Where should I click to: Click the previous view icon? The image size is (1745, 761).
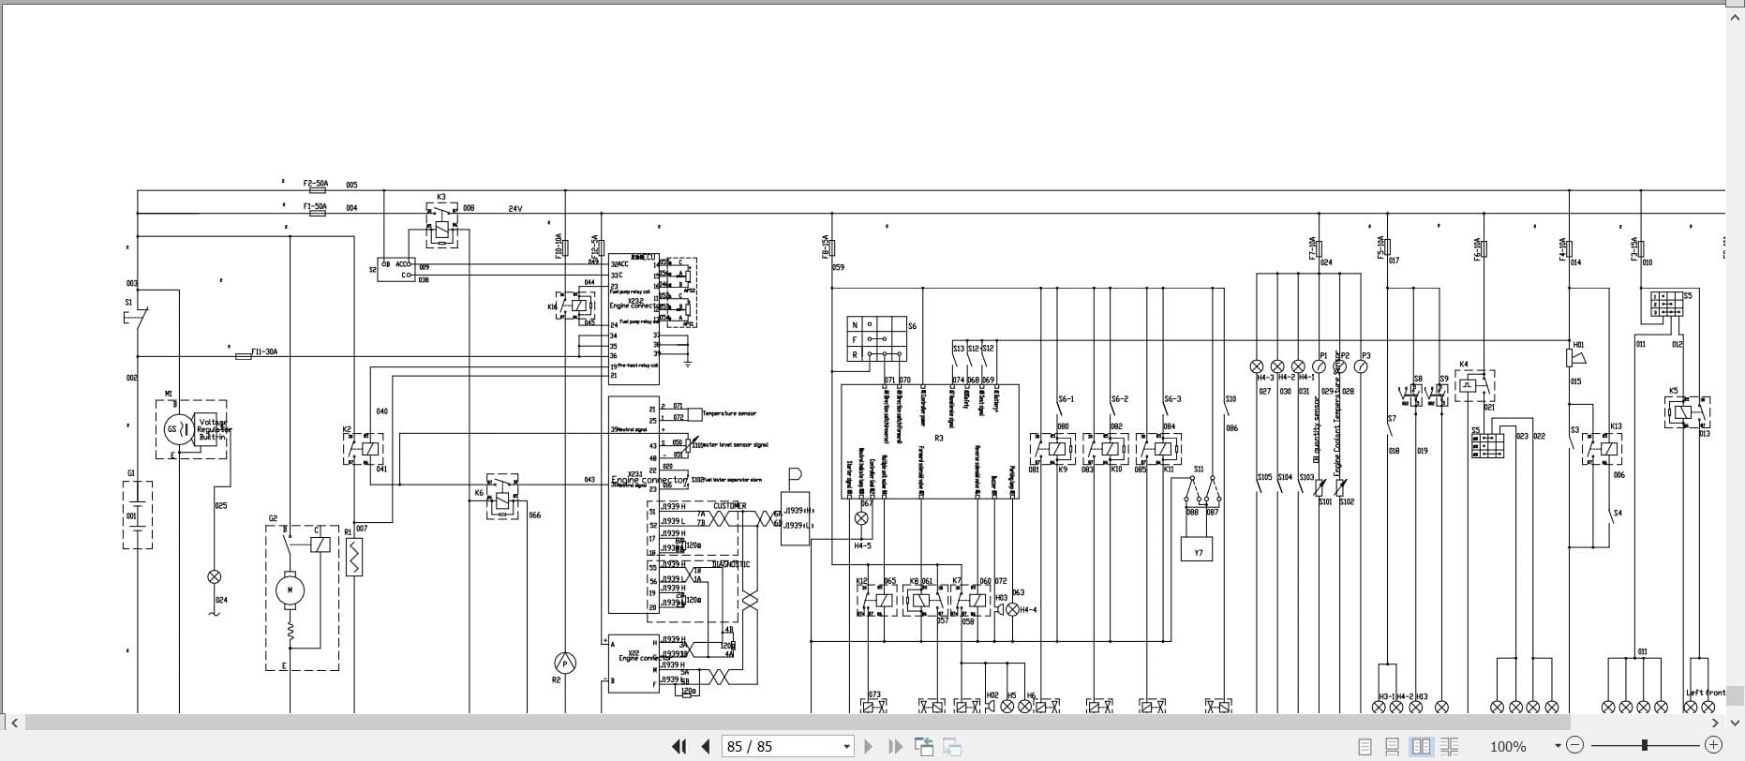[924, 746]
